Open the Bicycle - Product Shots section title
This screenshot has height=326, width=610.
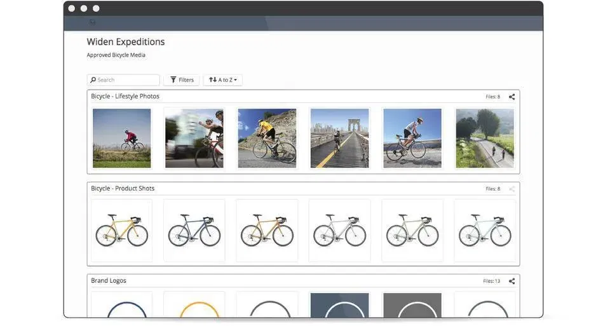tap(123, 189)
